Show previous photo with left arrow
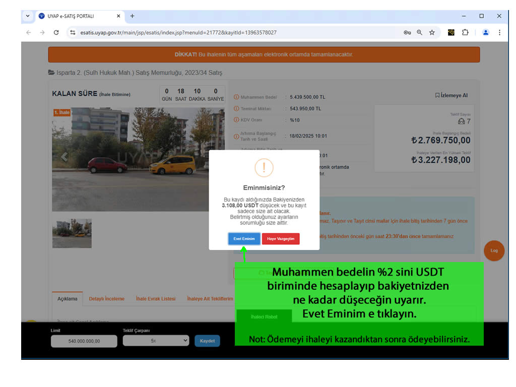 coord(64,157)
